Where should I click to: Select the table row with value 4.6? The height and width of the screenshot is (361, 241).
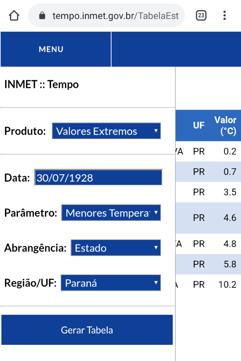(x=208, y=218)
